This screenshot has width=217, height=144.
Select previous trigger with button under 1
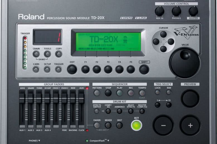click(158, 105)
